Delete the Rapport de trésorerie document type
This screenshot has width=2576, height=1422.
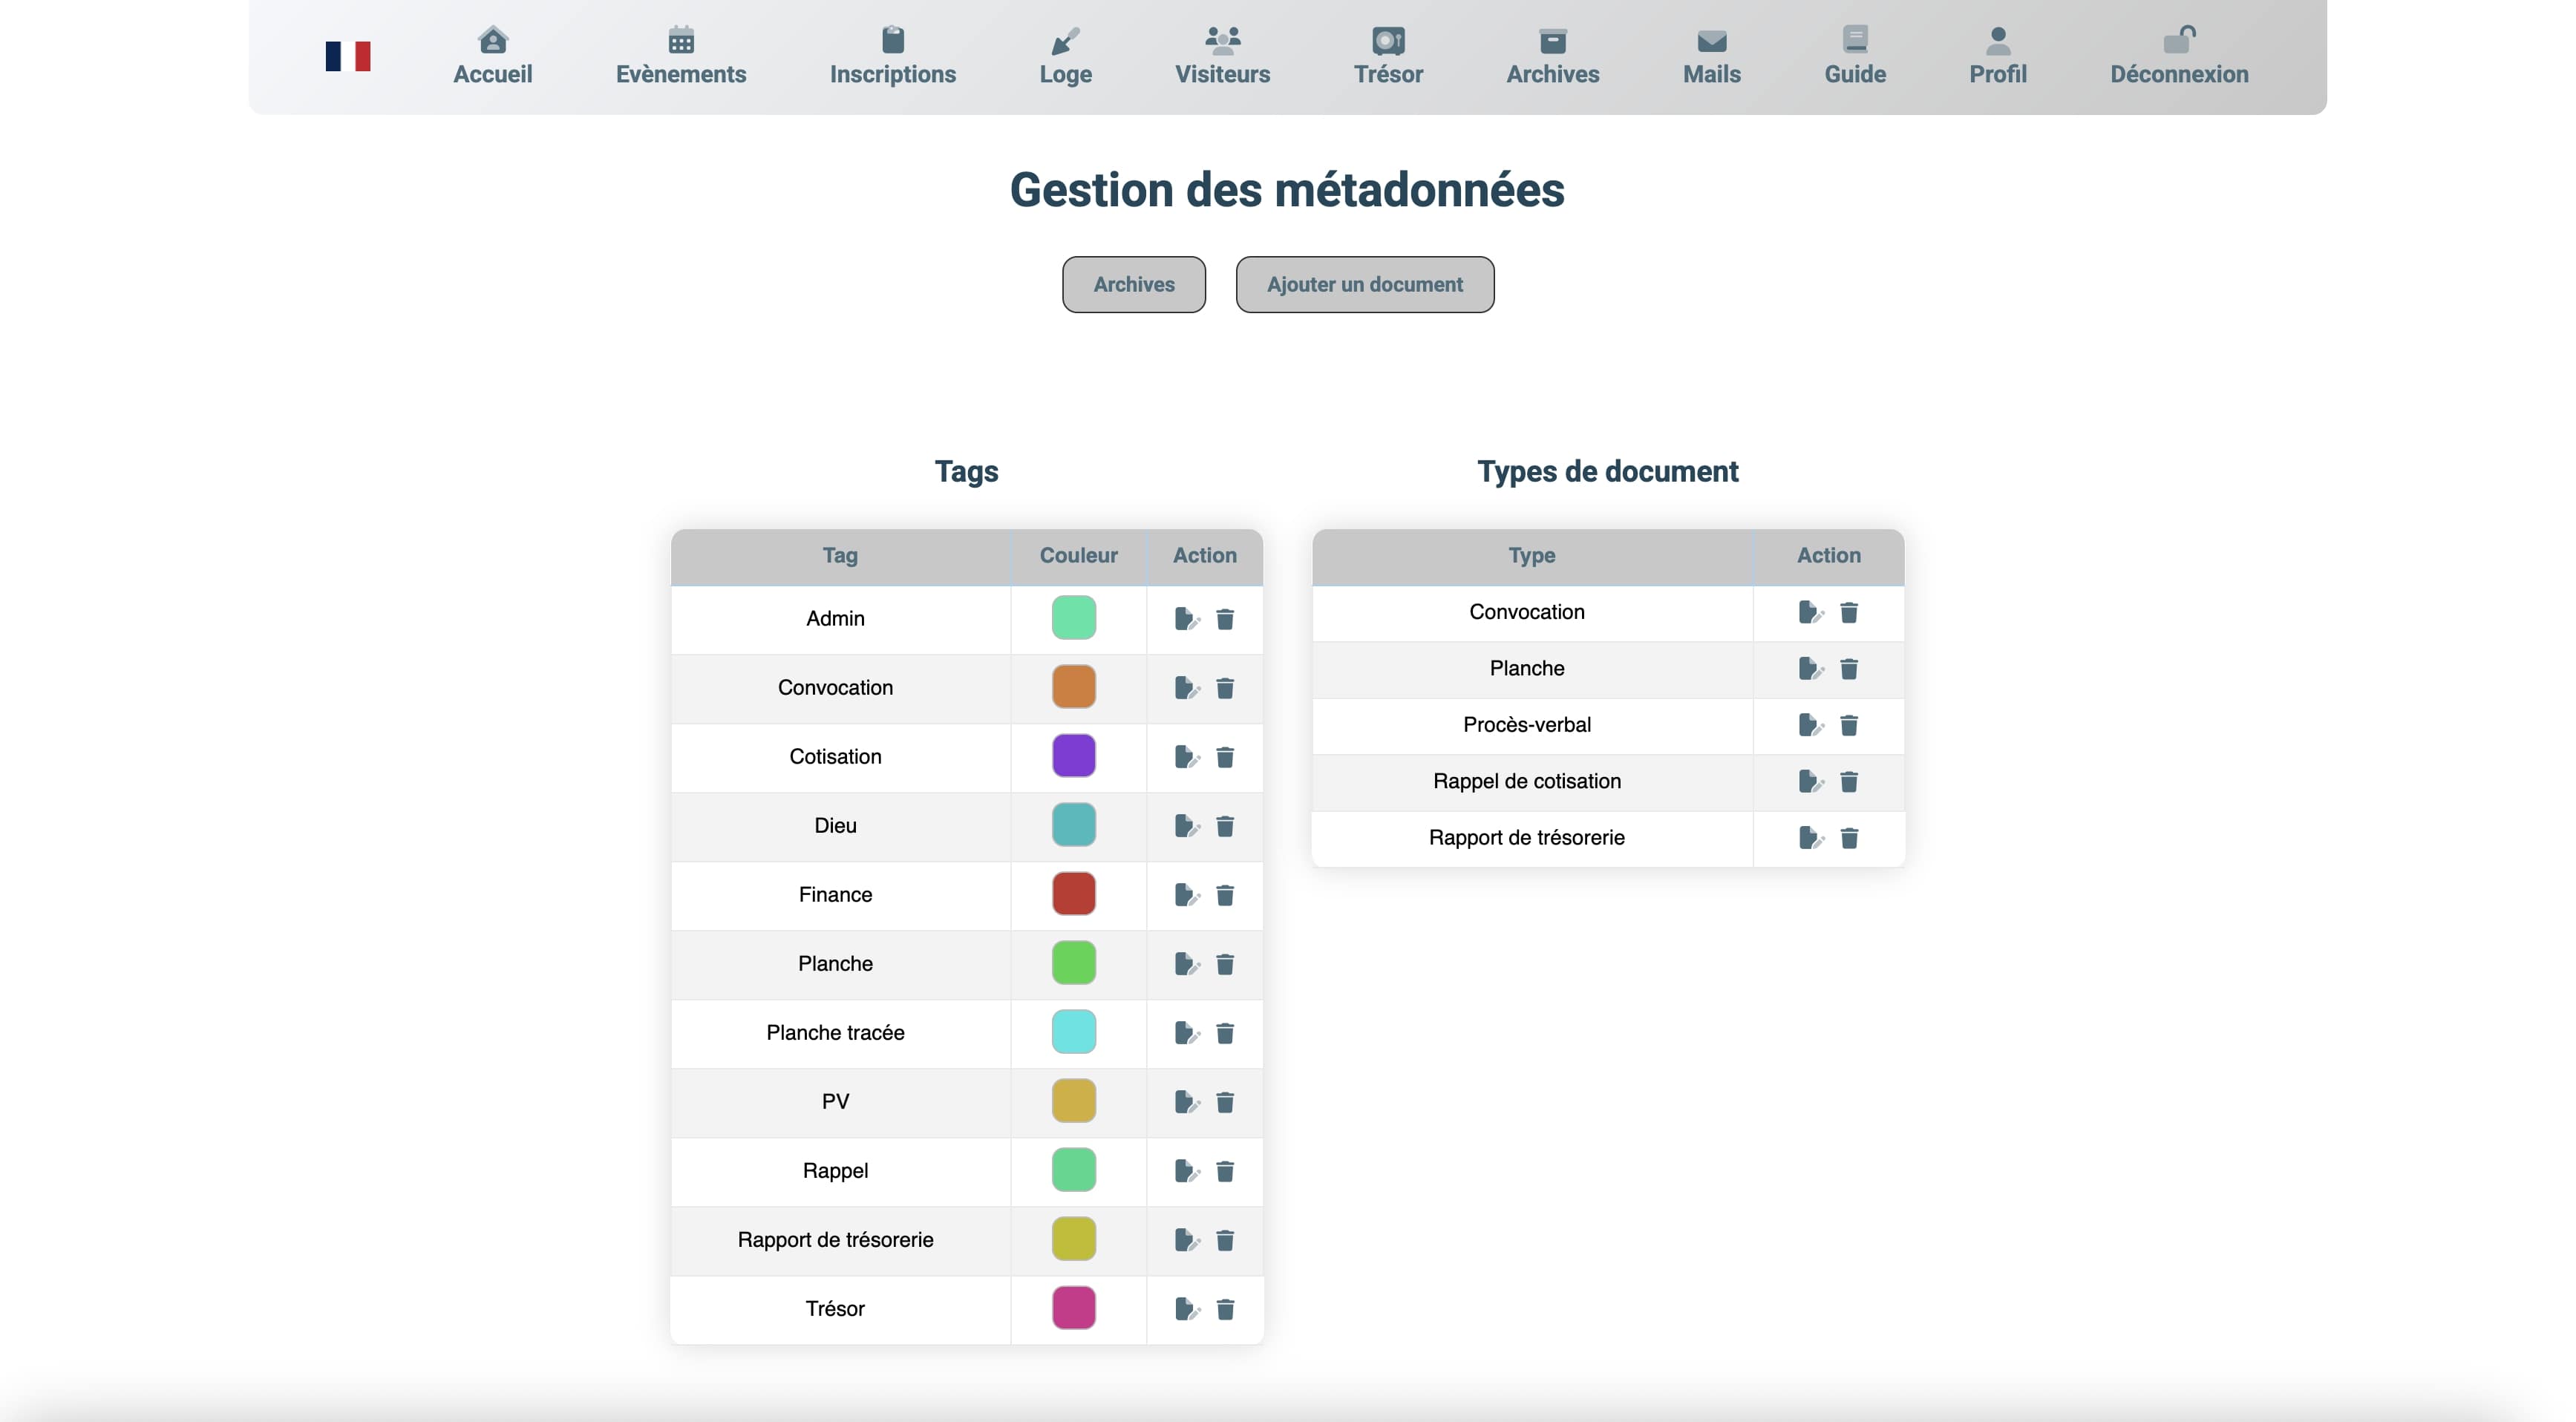click(1849, 838)
